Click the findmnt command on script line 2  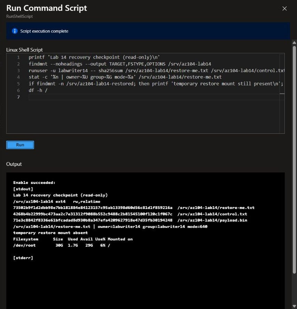tap(120, 64)
